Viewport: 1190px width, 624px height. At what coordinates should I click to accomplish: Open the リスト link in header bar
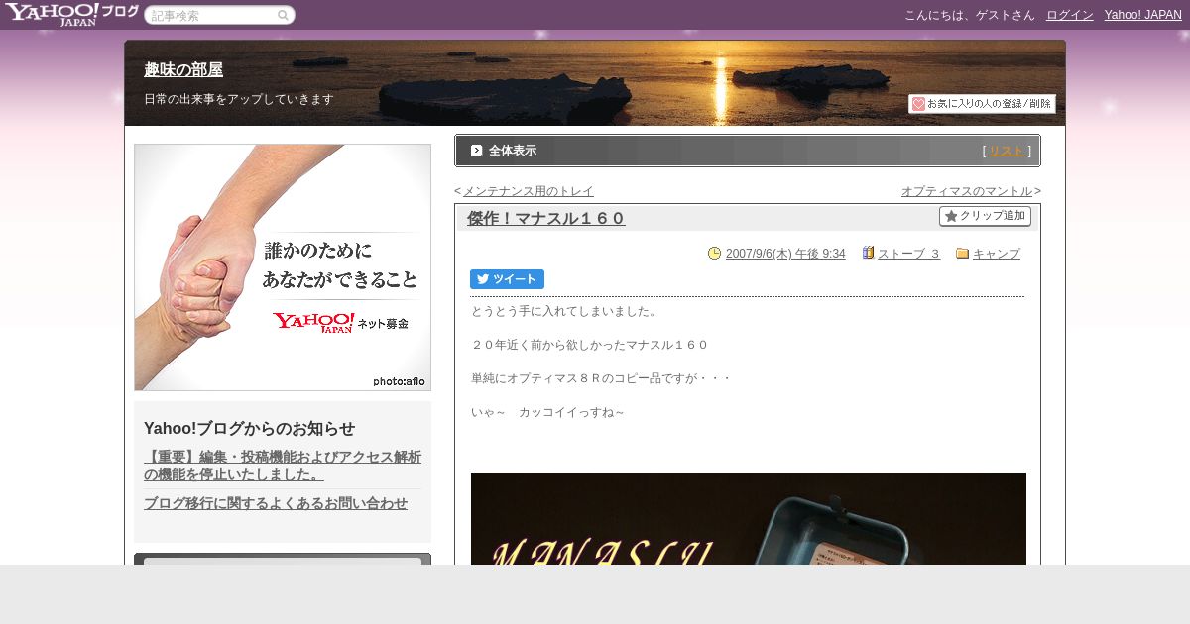1007,151
